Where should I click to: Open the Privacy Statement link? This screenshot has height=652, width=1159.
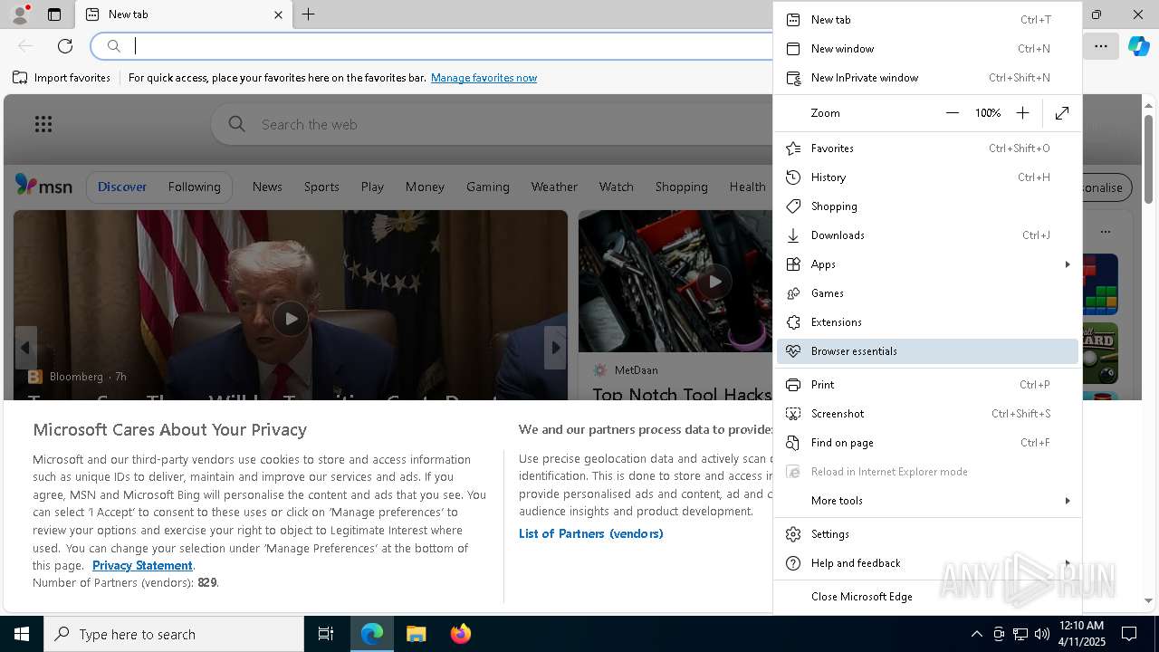point(142,565)
